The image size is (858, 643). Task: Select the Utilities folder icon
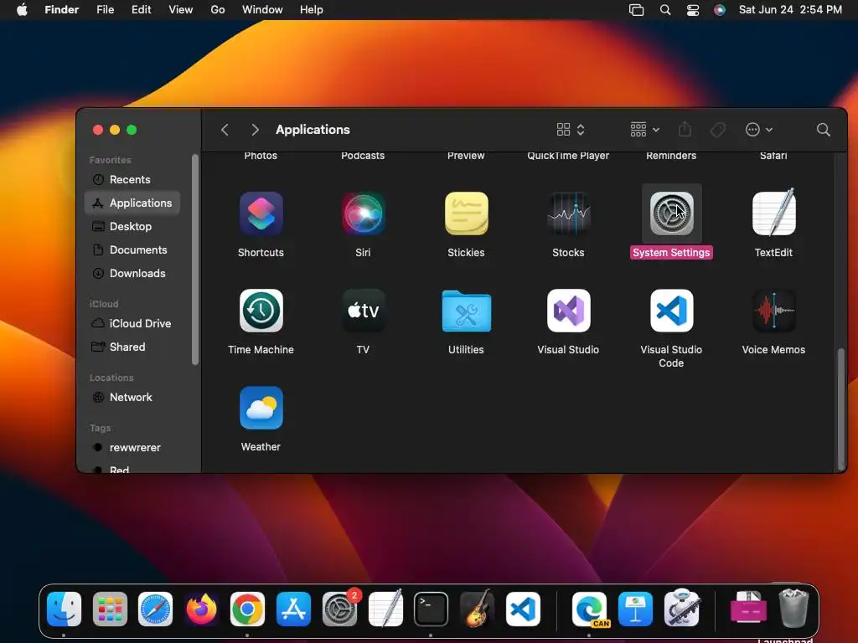pyautogui.click(x=466, y=311)
